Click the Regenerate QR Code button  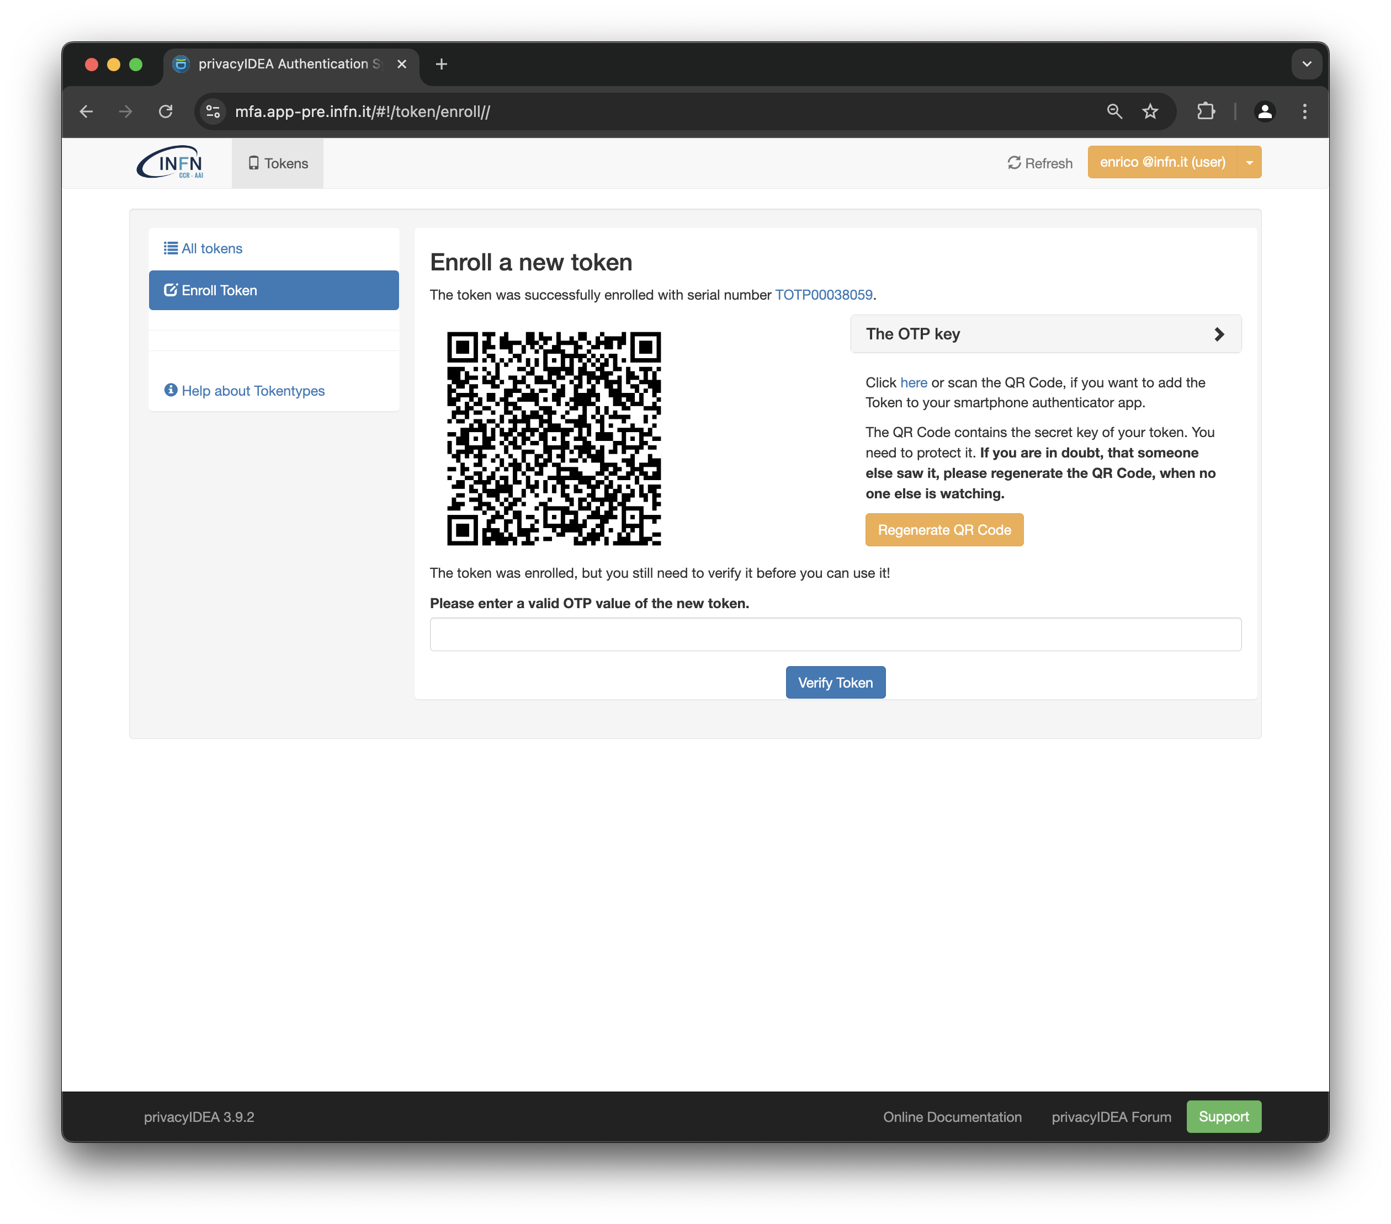944,530
